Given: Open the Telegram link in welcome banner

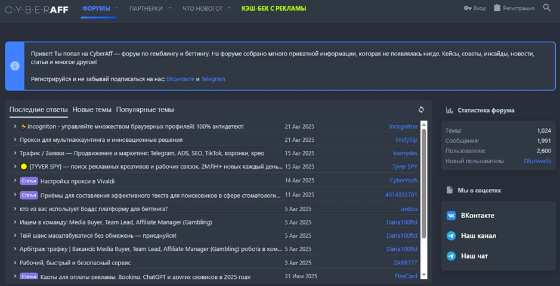Looking at the screenshot, I should tap(213, 79).
